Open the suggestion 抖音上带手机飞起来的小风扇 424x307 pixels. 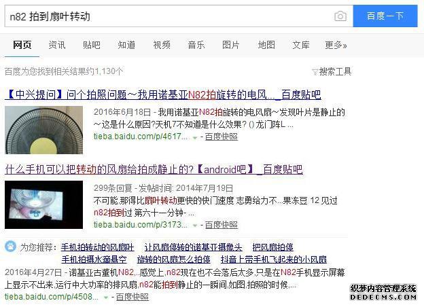[274, 259]
